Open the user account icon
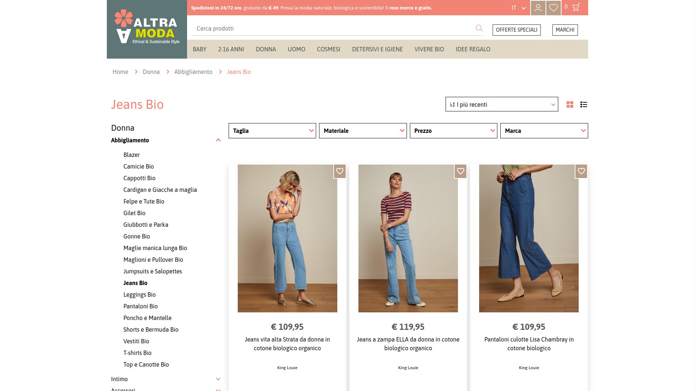Viewport: 695px width, 391px height. (x=538, y=8)
